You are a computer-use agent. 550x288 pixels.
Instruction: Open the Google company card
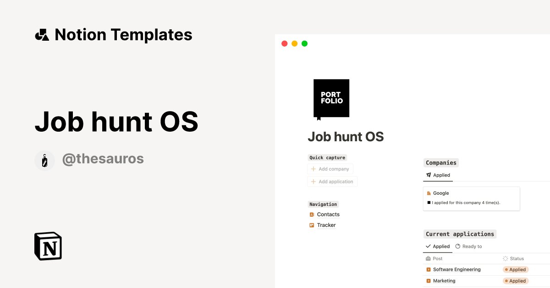tap(471, 198)
